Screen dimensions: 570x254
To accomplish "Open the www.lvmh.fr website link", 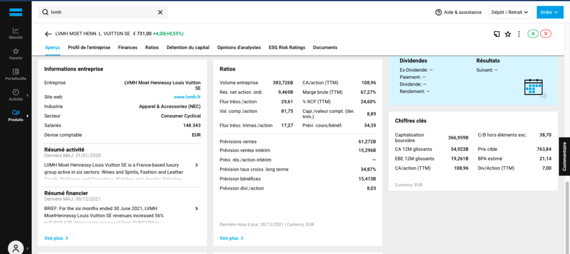I will click(x=187, y=97).
